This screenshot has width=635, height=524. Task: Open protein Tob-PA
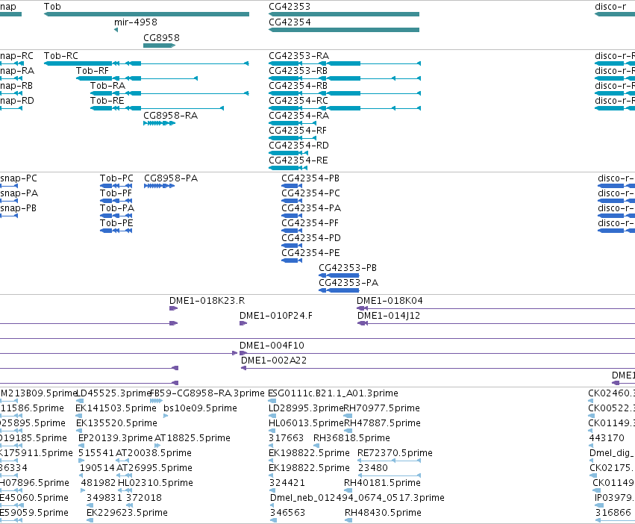click(117, 208)
